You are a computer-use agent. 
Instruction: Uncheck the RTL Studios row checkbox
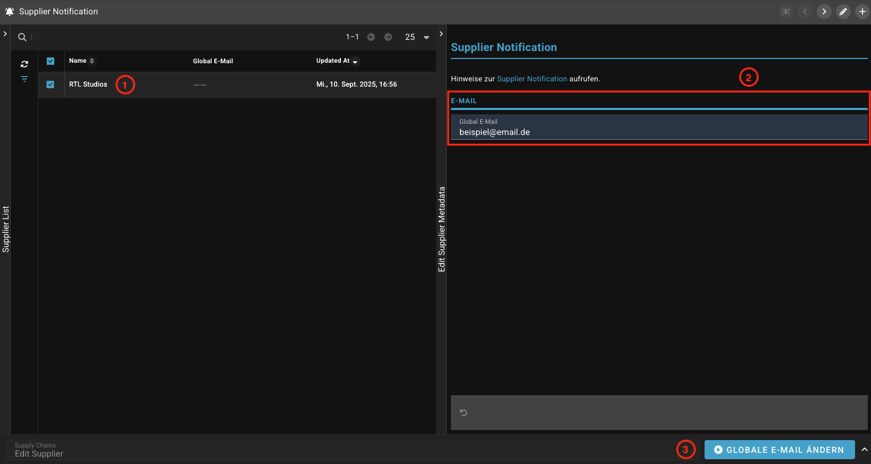51,85
